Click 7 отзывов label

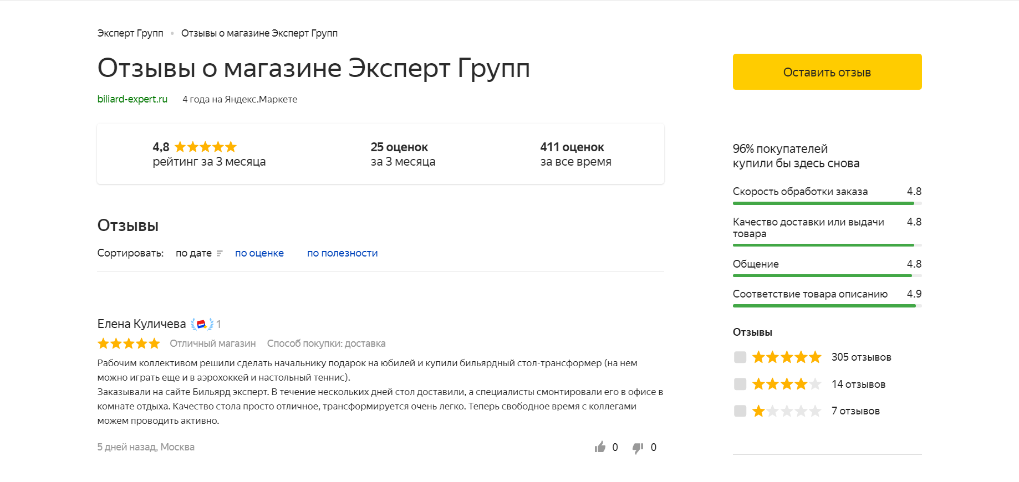pyautogui.click(x=855, y=411)
